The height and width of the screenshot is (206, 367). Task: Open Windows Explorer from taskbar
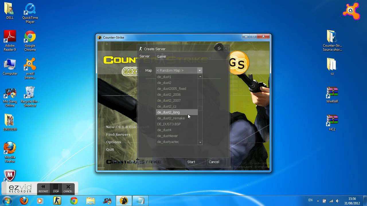tap(91, 201)
